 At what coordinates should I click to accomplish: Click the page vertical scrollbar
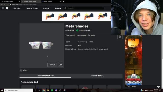tap(162, 47)
